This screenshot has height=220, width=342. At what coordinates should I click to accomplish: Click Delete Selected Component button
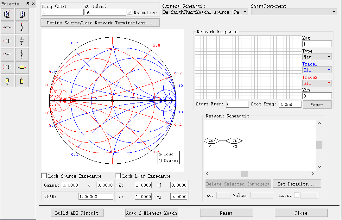tap(238, 184)
